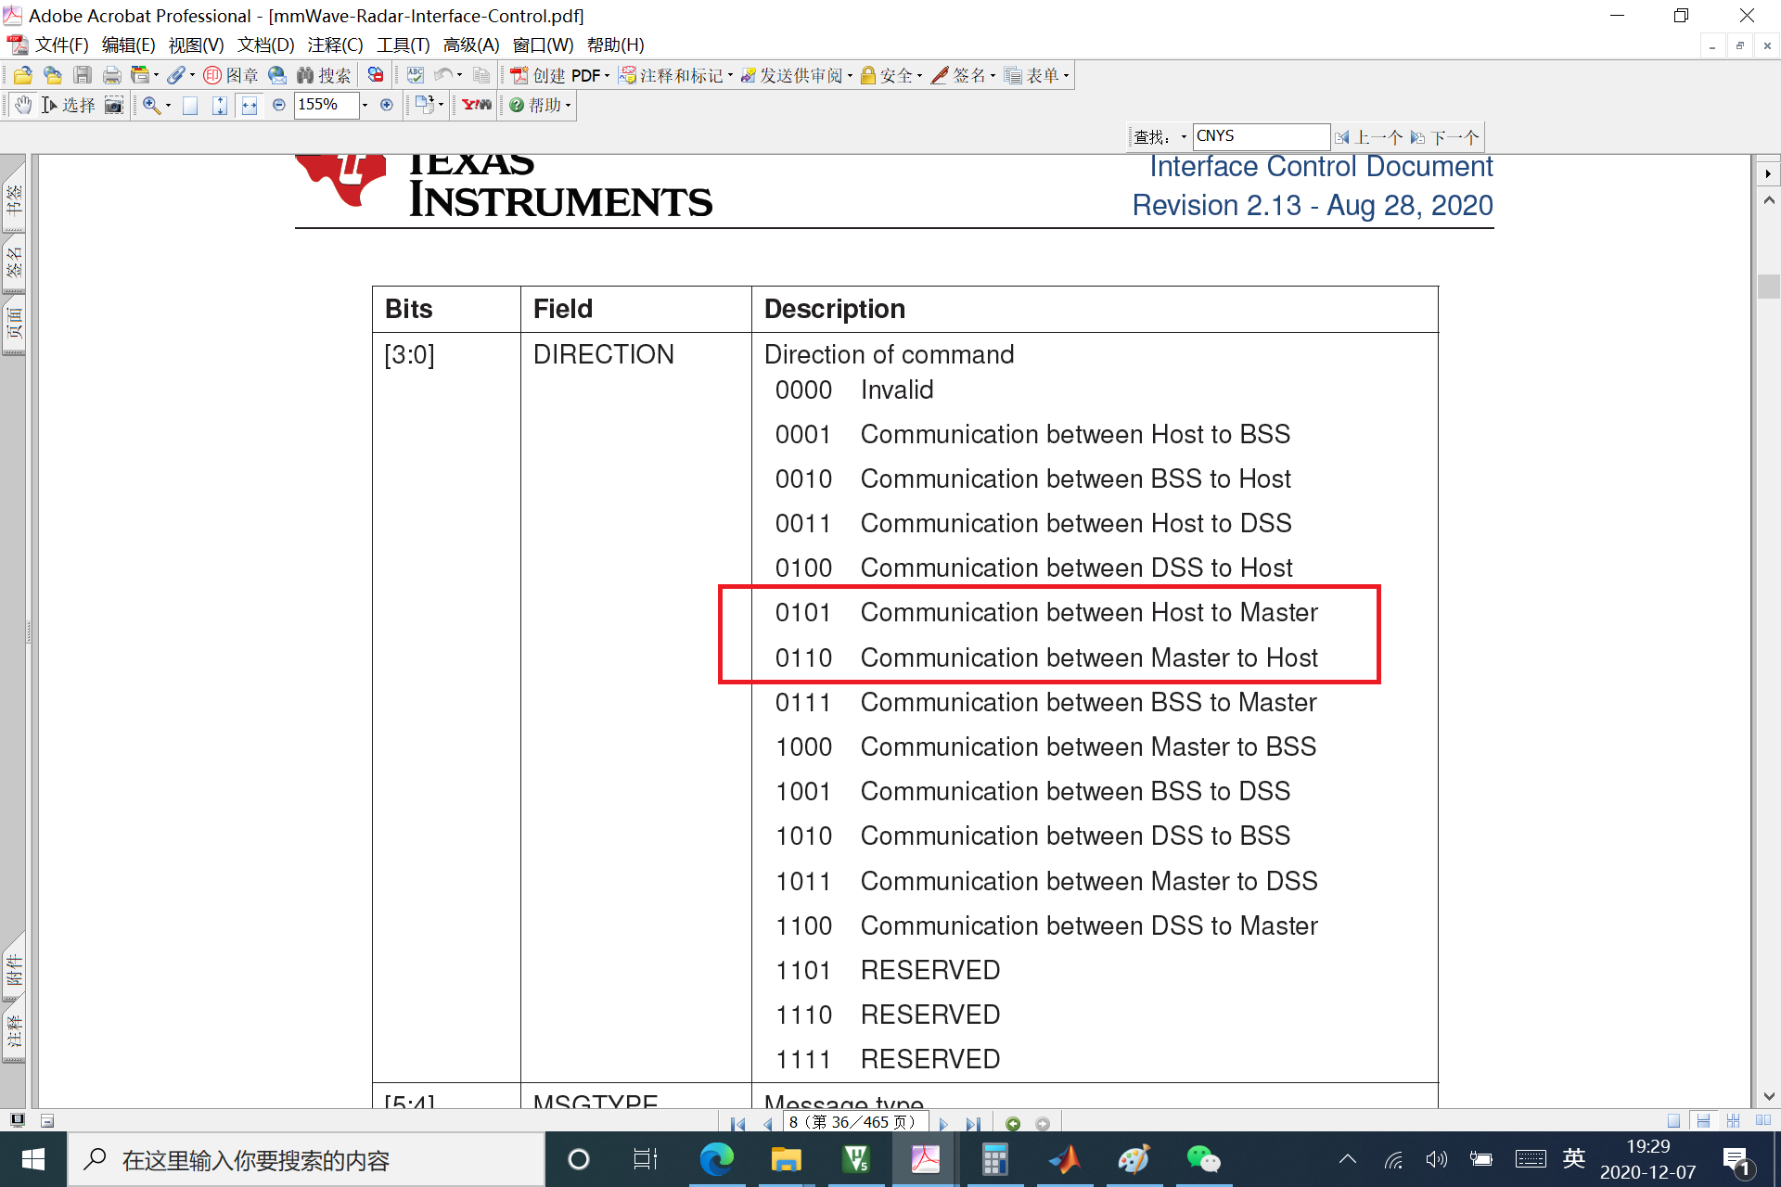Image resolution: width=1781 pixels, height=1187 pixels.
Task: Open WeChat from the taskbar
Action: click(x=1203, y=1159)
